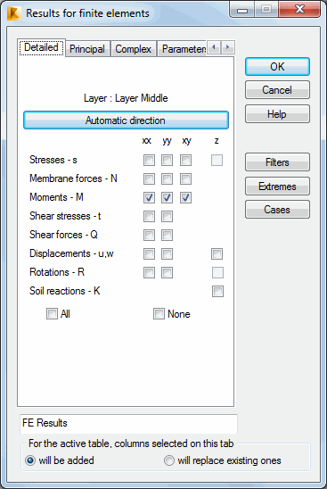Click the FE Results text field
This screenshot has width=327, height=489.
[x=128, y=424]
